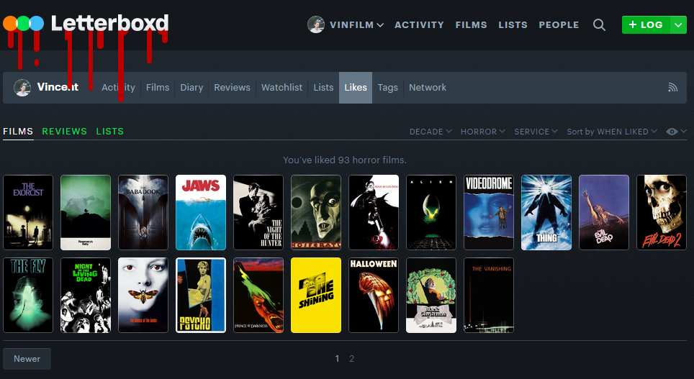Image resolution: width=694 pixels, height=379 pixels.
Task: Go to page 2
Action: (x=351, y=359)
